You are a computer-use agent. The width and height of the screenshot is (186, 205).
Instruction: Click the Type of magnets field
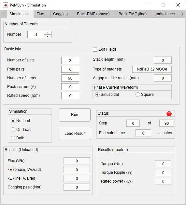click(x=152, y=69)
